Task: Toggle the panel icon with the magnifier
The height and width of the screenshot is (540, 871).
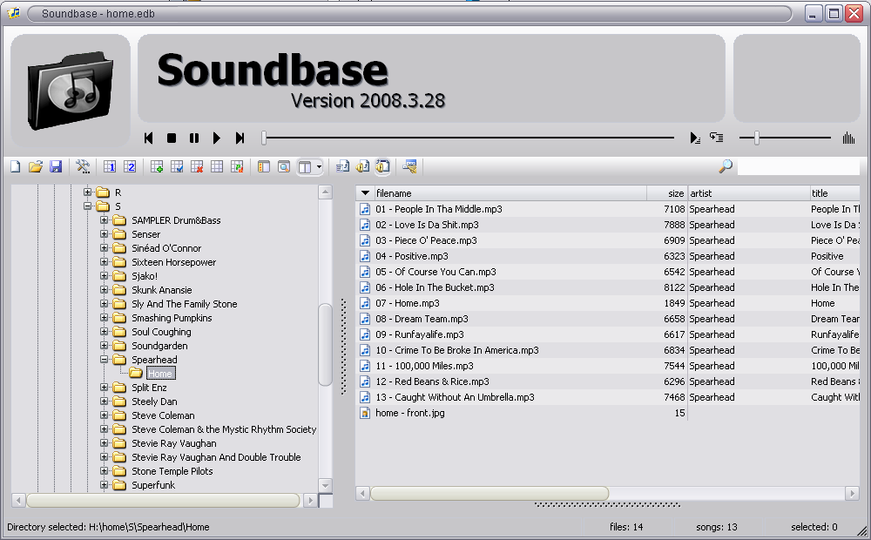Action: 284,166
